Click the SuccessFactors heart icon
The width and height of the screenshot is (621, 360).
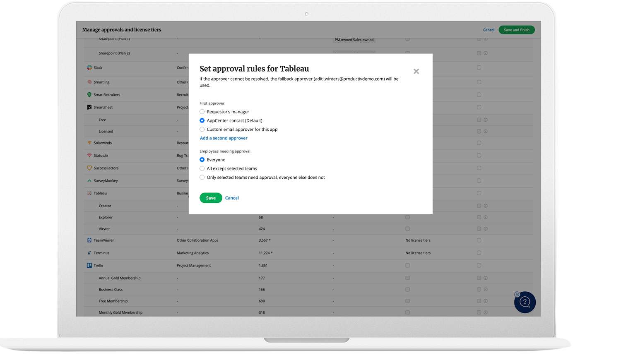[x=89, y=168]
